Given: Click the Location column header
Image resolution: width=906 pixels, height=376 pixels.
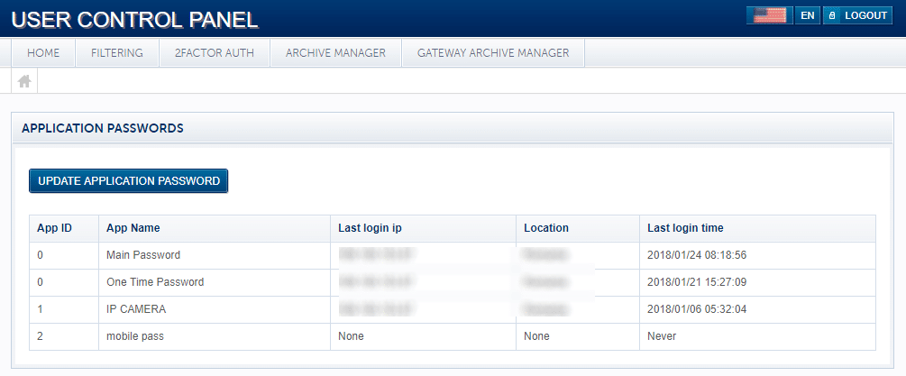Looking at the screenshot, I should coord(546,228).
